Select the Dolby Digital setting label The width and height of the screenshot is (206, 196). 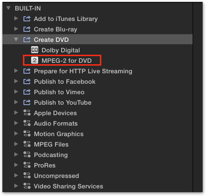[61, 50]
